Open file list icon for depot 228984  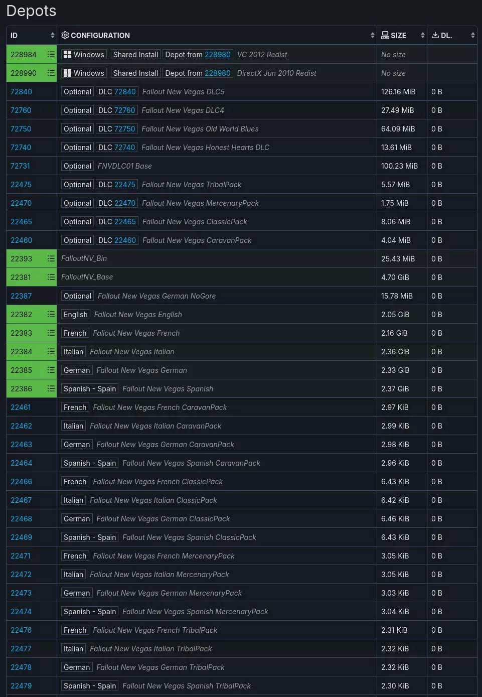pos(51,54)
